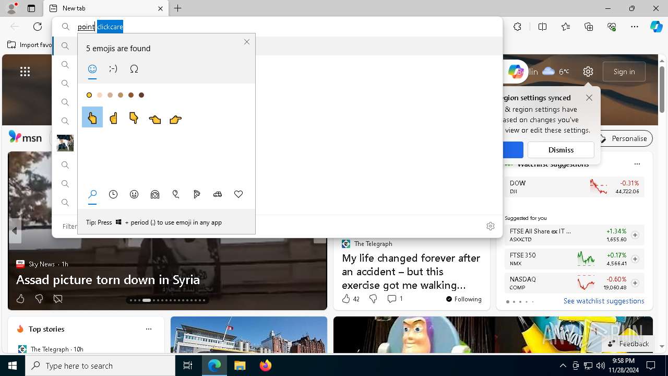This screenshot has width=668, height=376.
Task: Open most recently used emoji category
Action: tap(113, 194)
